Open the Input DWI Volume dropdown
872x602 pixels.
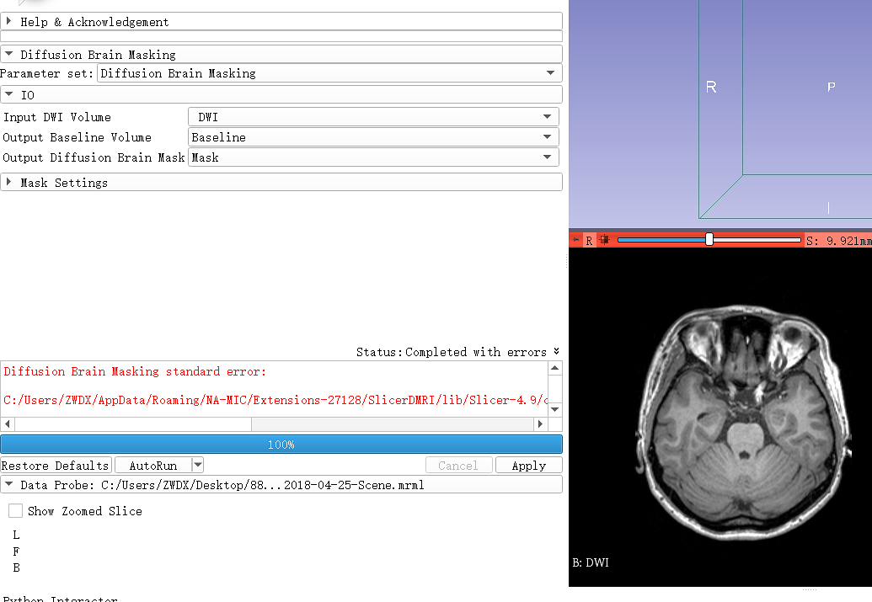[372, 117]
